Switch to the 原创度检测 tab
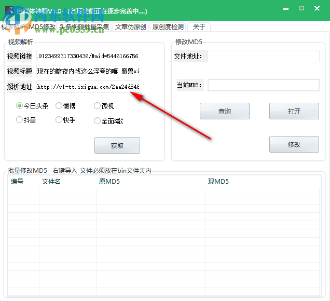This screenshot has width=330, height=301. point(168,27)
